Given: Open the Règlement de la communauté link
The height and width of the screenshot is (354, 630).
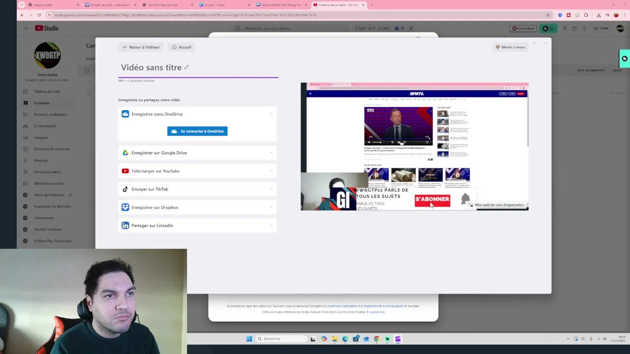Looking at the screenshot, I should (x=383, y=306).
